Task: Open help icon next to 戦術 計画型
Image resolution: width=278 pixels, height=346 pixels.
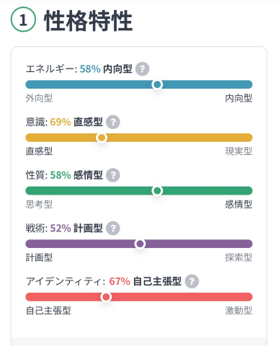Action: point(113,229)
